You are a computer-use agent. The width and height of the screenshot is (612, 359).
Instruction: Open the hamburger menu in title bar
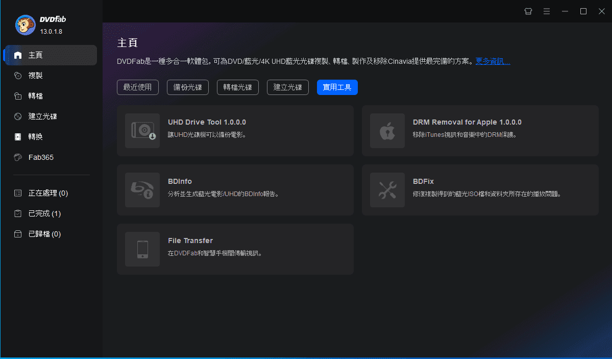[x=547, y=11]
